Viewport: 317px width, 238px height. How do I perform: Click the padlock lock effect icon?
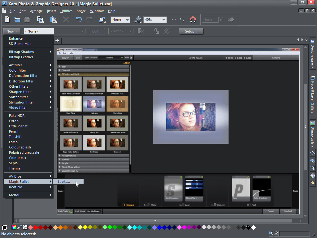[157, 31]
